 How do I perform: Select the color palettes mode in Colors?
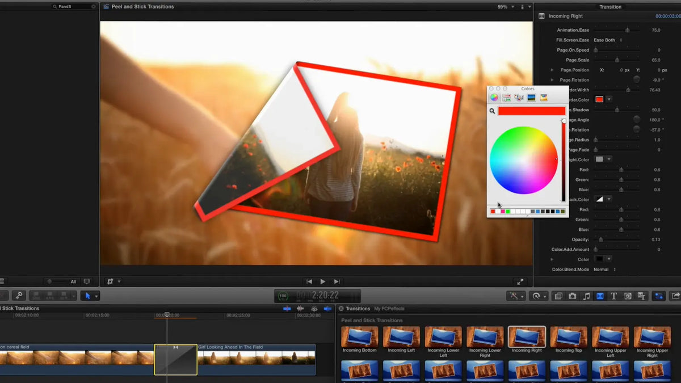click(519, 98)
